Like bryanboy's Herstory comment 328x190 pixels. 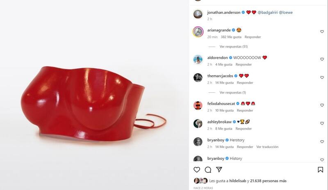point(322,142)
